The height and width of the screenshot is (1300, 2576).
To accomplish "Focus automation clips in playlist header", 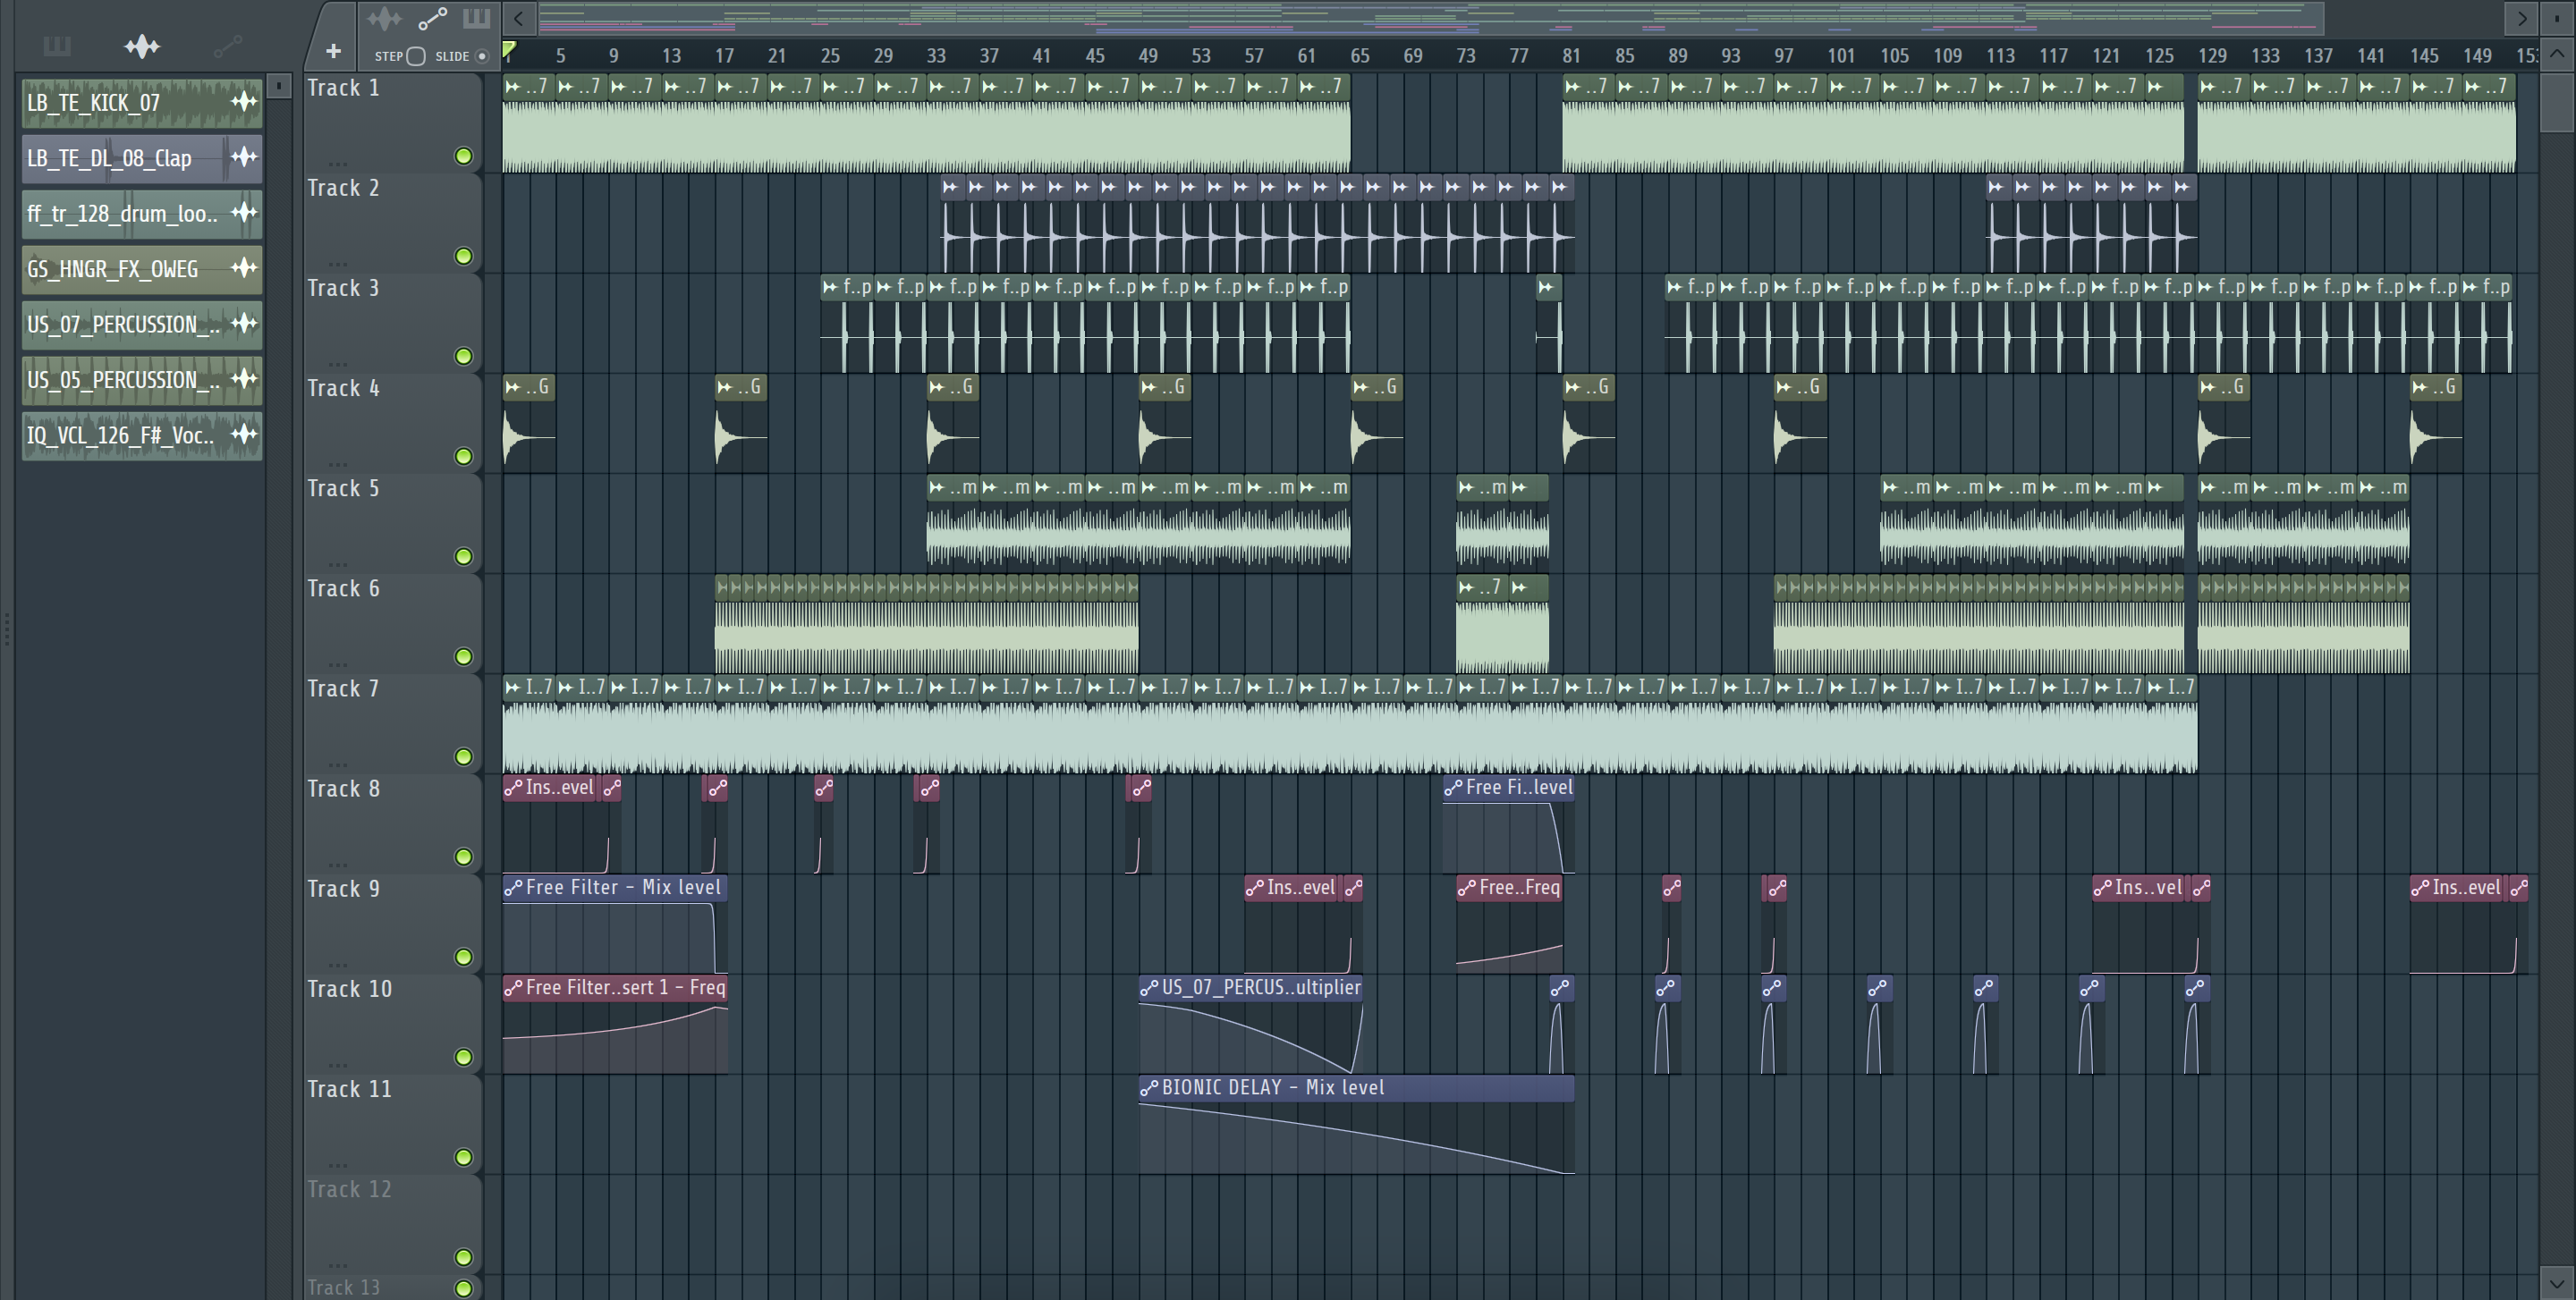I will pyautogui.click(x=432, y=18).
